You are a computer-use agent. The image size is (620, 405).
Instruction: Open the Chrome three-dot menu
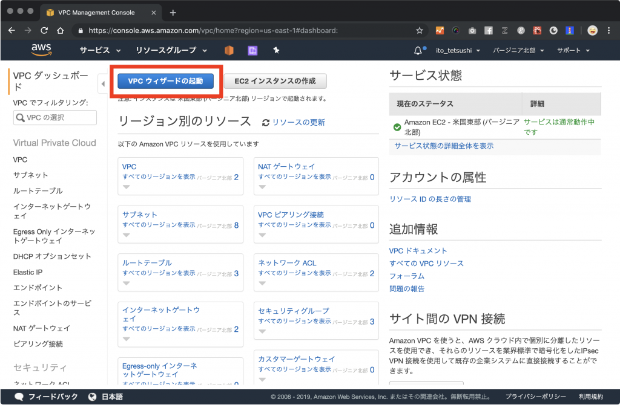coord(608,30)
